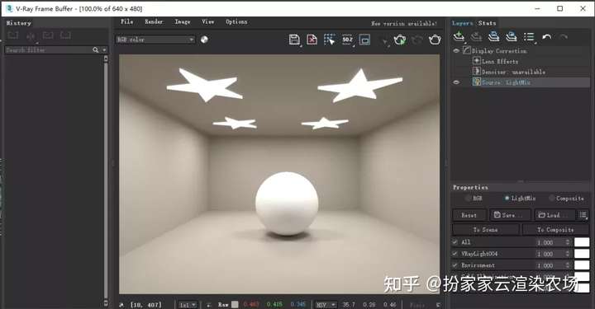
Task: Adjust the VRayLight004 intensity stepper arrows
Action: pyautogui.click(x=568, y=254)
